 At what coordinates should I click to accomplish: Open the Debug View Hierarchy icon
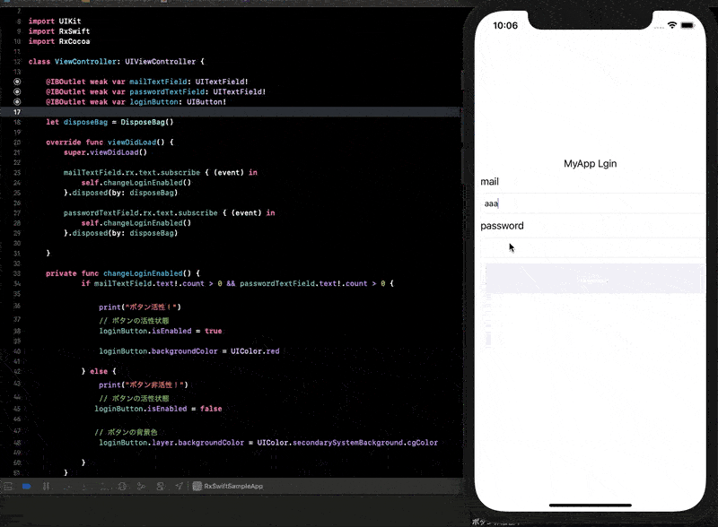pyautogui.click(x=123, y=487)
